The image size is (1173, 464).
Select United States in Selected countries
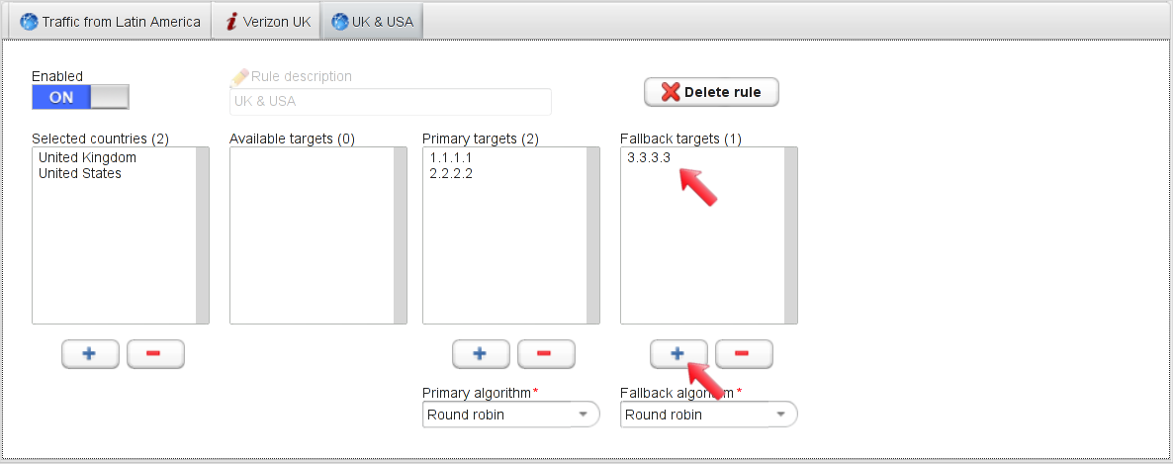pyautogui.click(x=80, y=173)
